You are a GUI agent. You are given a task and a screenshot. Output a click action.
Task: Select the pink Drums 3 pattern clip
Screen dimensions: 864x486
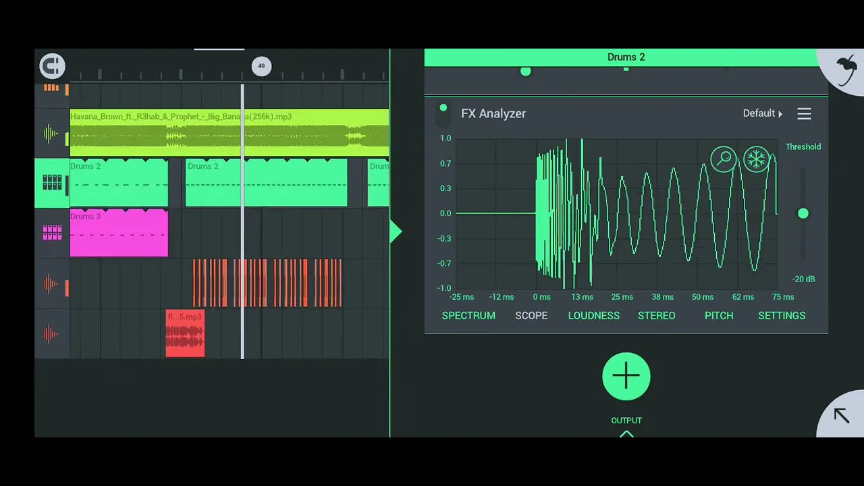click(x=119, y=233)
